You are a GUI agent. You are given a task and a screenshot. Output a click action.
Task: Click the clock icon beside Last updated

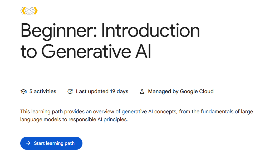point(70,92)
